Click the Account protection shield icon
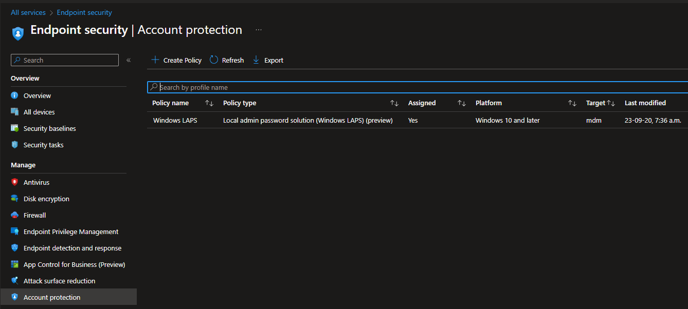This screenshot has height=309, width=688. click(x=14, y=297)
